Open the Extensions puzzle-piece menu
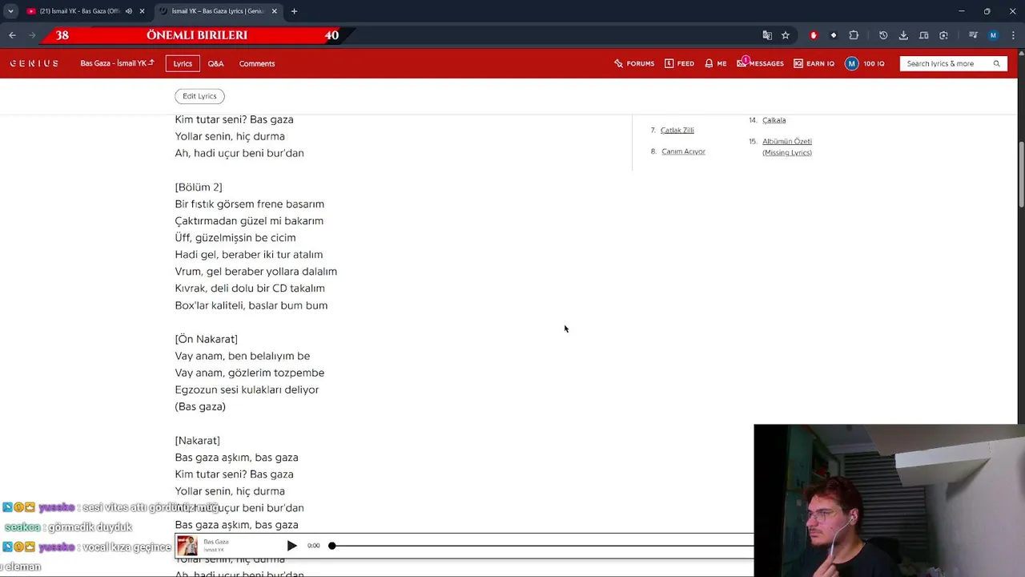1025x577 pixels. point(854,35)
